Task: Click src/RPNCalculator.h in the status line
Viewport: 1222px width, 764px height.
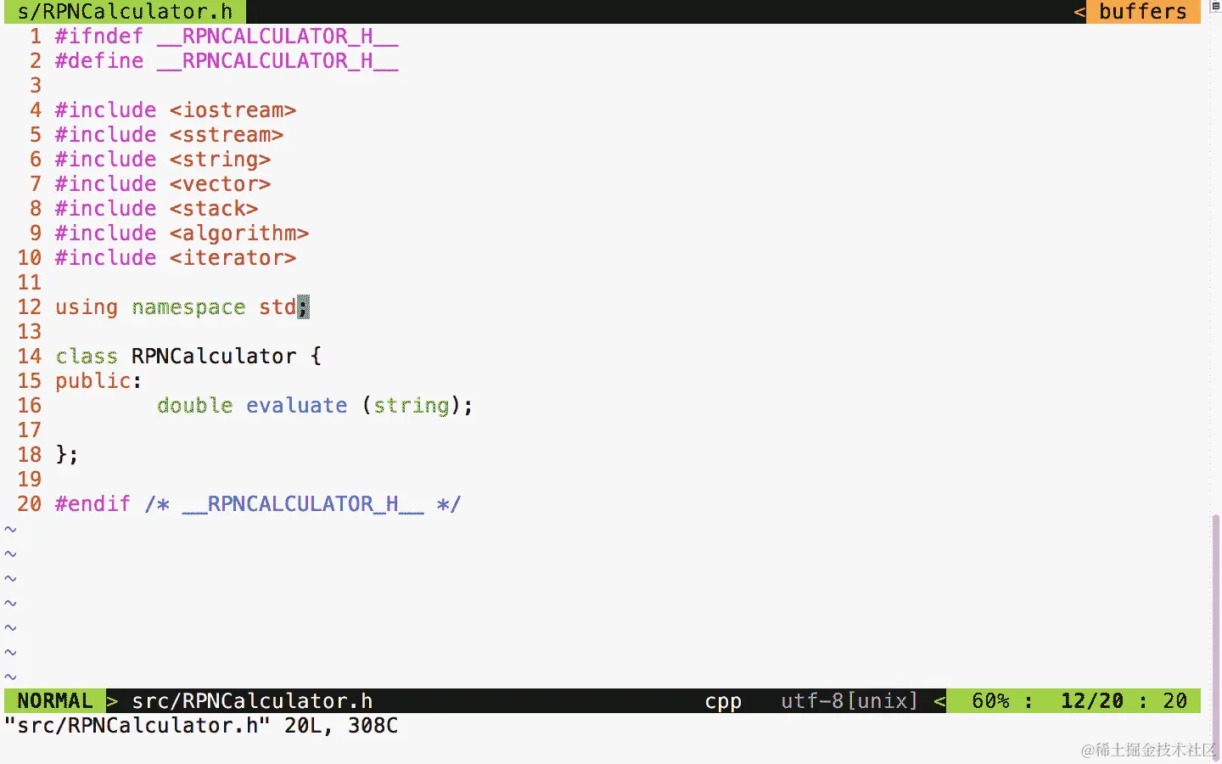Action: tap(252, 701)
